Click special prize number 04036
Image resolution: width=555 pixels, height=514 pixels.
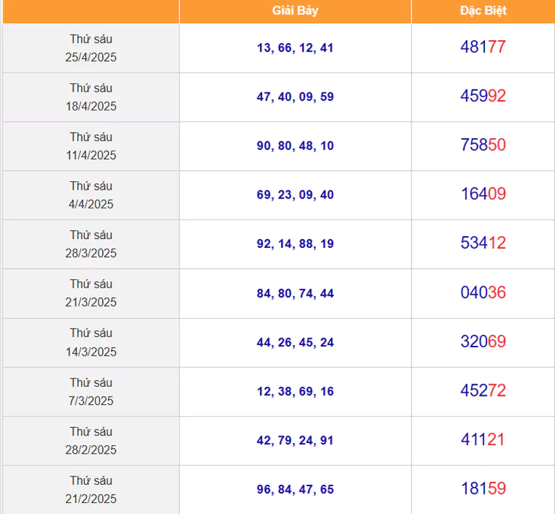(x=483, y=292)
